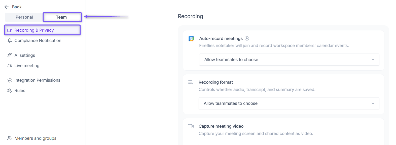Screen dimensions: 396x145
Task: Click the bell icon beside Compliance Notification
Action: click(x=10, y=41)
